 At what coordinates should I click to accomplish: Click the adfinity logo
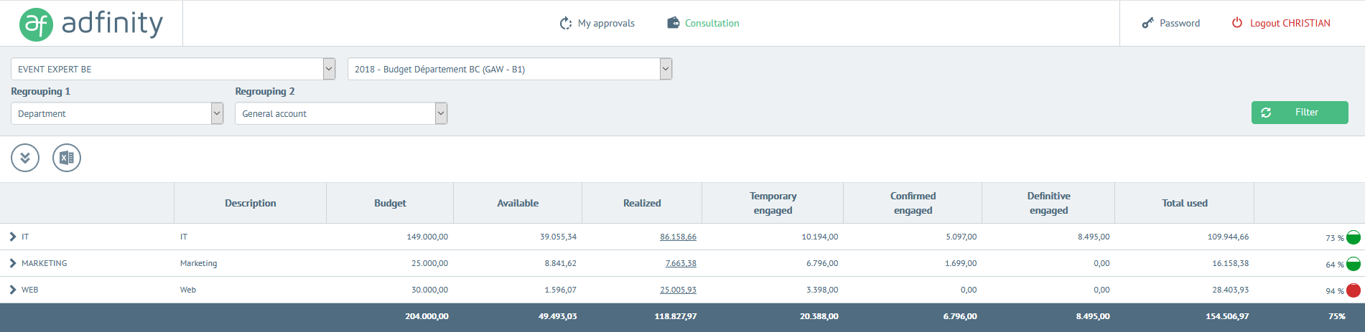coord(91,24)
